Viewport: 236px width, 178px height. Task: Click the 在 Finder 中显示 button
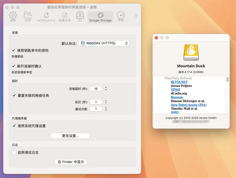click(71, 162)
